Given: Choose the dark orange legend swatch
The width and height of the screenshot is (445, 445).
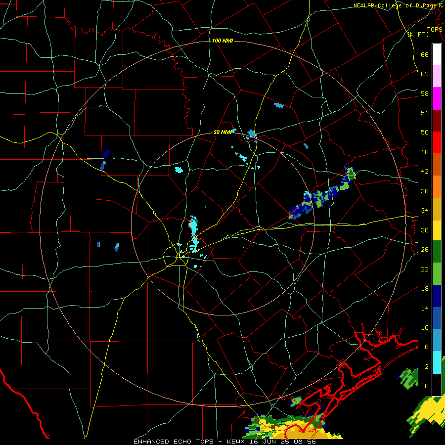Looking at the screenshot, I should tap(437, 164).
